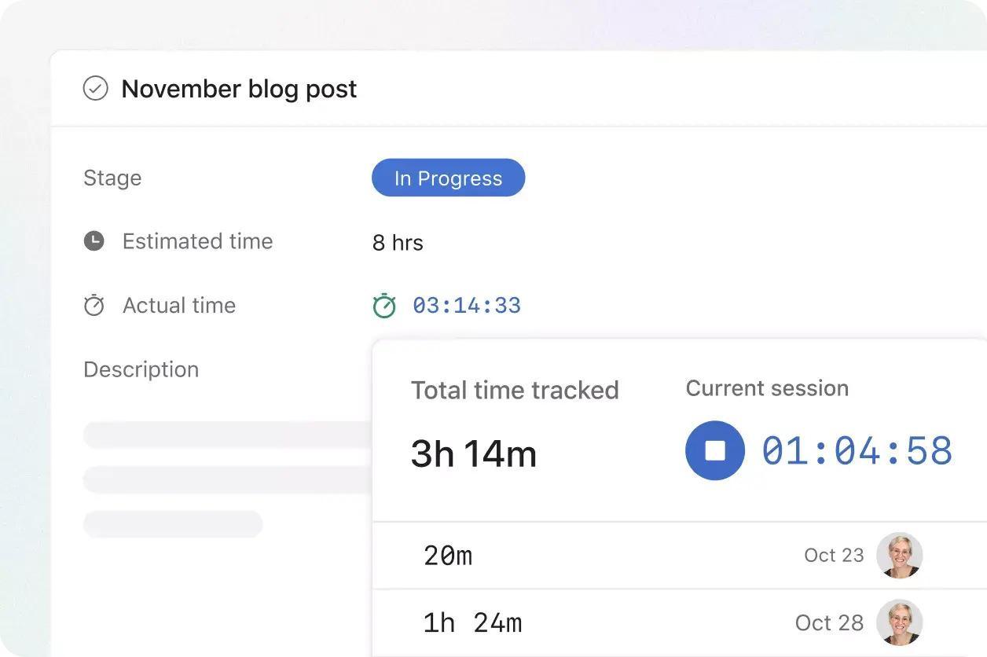Open the In Progress stage dropdown
This screenshot has width=987, height=657.
pyautogui.click(x=448, y=178)
